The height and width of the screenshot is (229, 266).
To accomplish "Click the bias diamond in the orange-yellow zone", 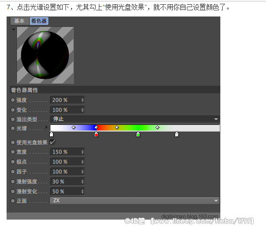I will (x=117, y=127).
